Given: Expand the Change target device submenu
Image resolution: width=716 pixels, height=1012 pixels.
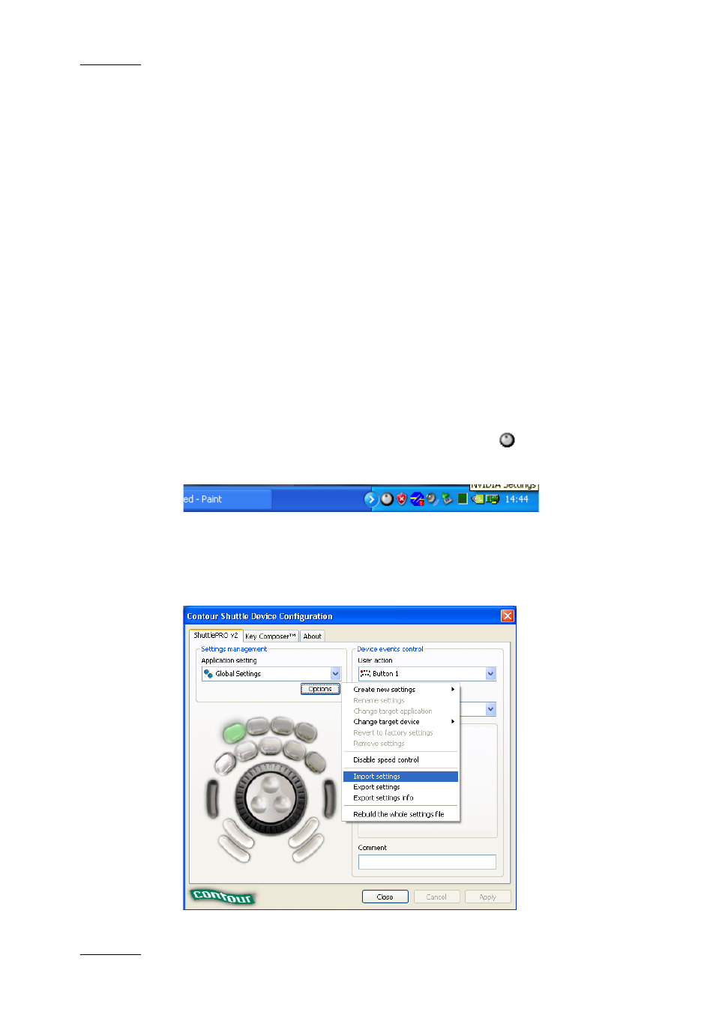Looking at the screenshot, I should [x=400, y=722].
